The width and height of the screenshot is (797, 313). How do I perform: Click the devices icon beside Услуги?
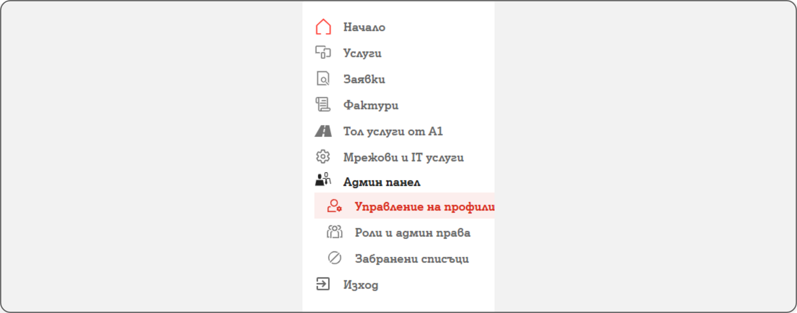(x=323, y=52)
